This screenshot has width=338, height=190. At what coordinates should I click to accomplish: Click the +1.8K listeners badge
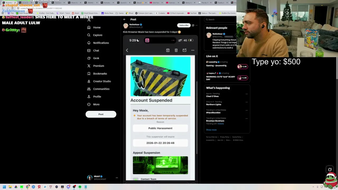click(242, 78)
